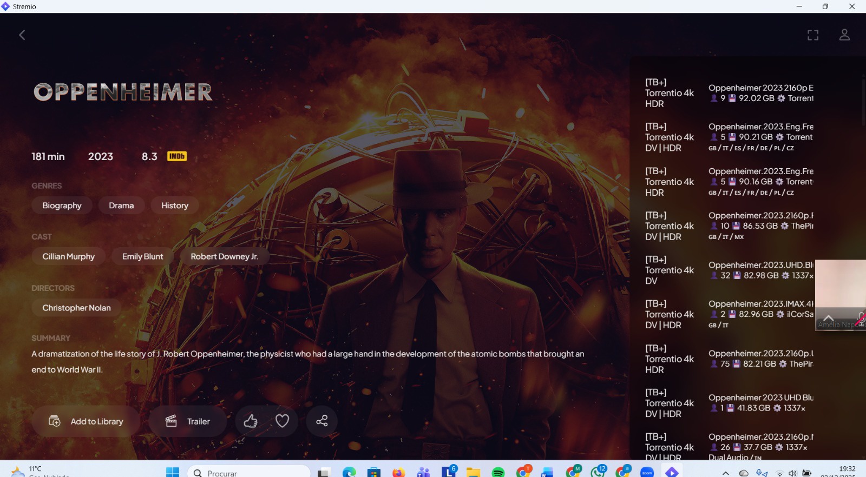Open cast member Robert Downey Jr.
The width and height of the screenshot is (866, 477).
(224, 256)
